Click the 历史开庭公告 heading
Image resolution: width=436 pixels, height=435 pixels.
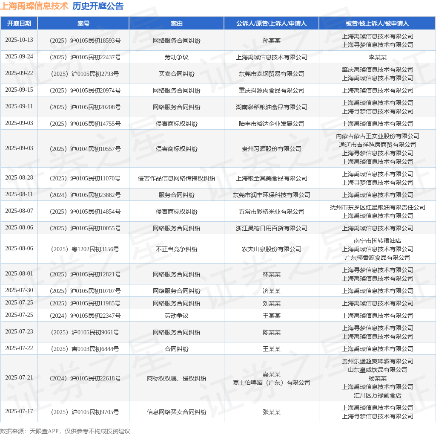tap(98, 6)
